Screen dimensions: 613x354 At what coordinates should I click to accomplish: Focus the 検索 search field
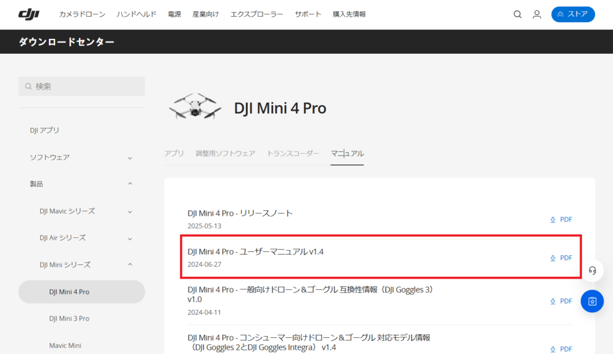pyautogui.click(x=81, y=86)
